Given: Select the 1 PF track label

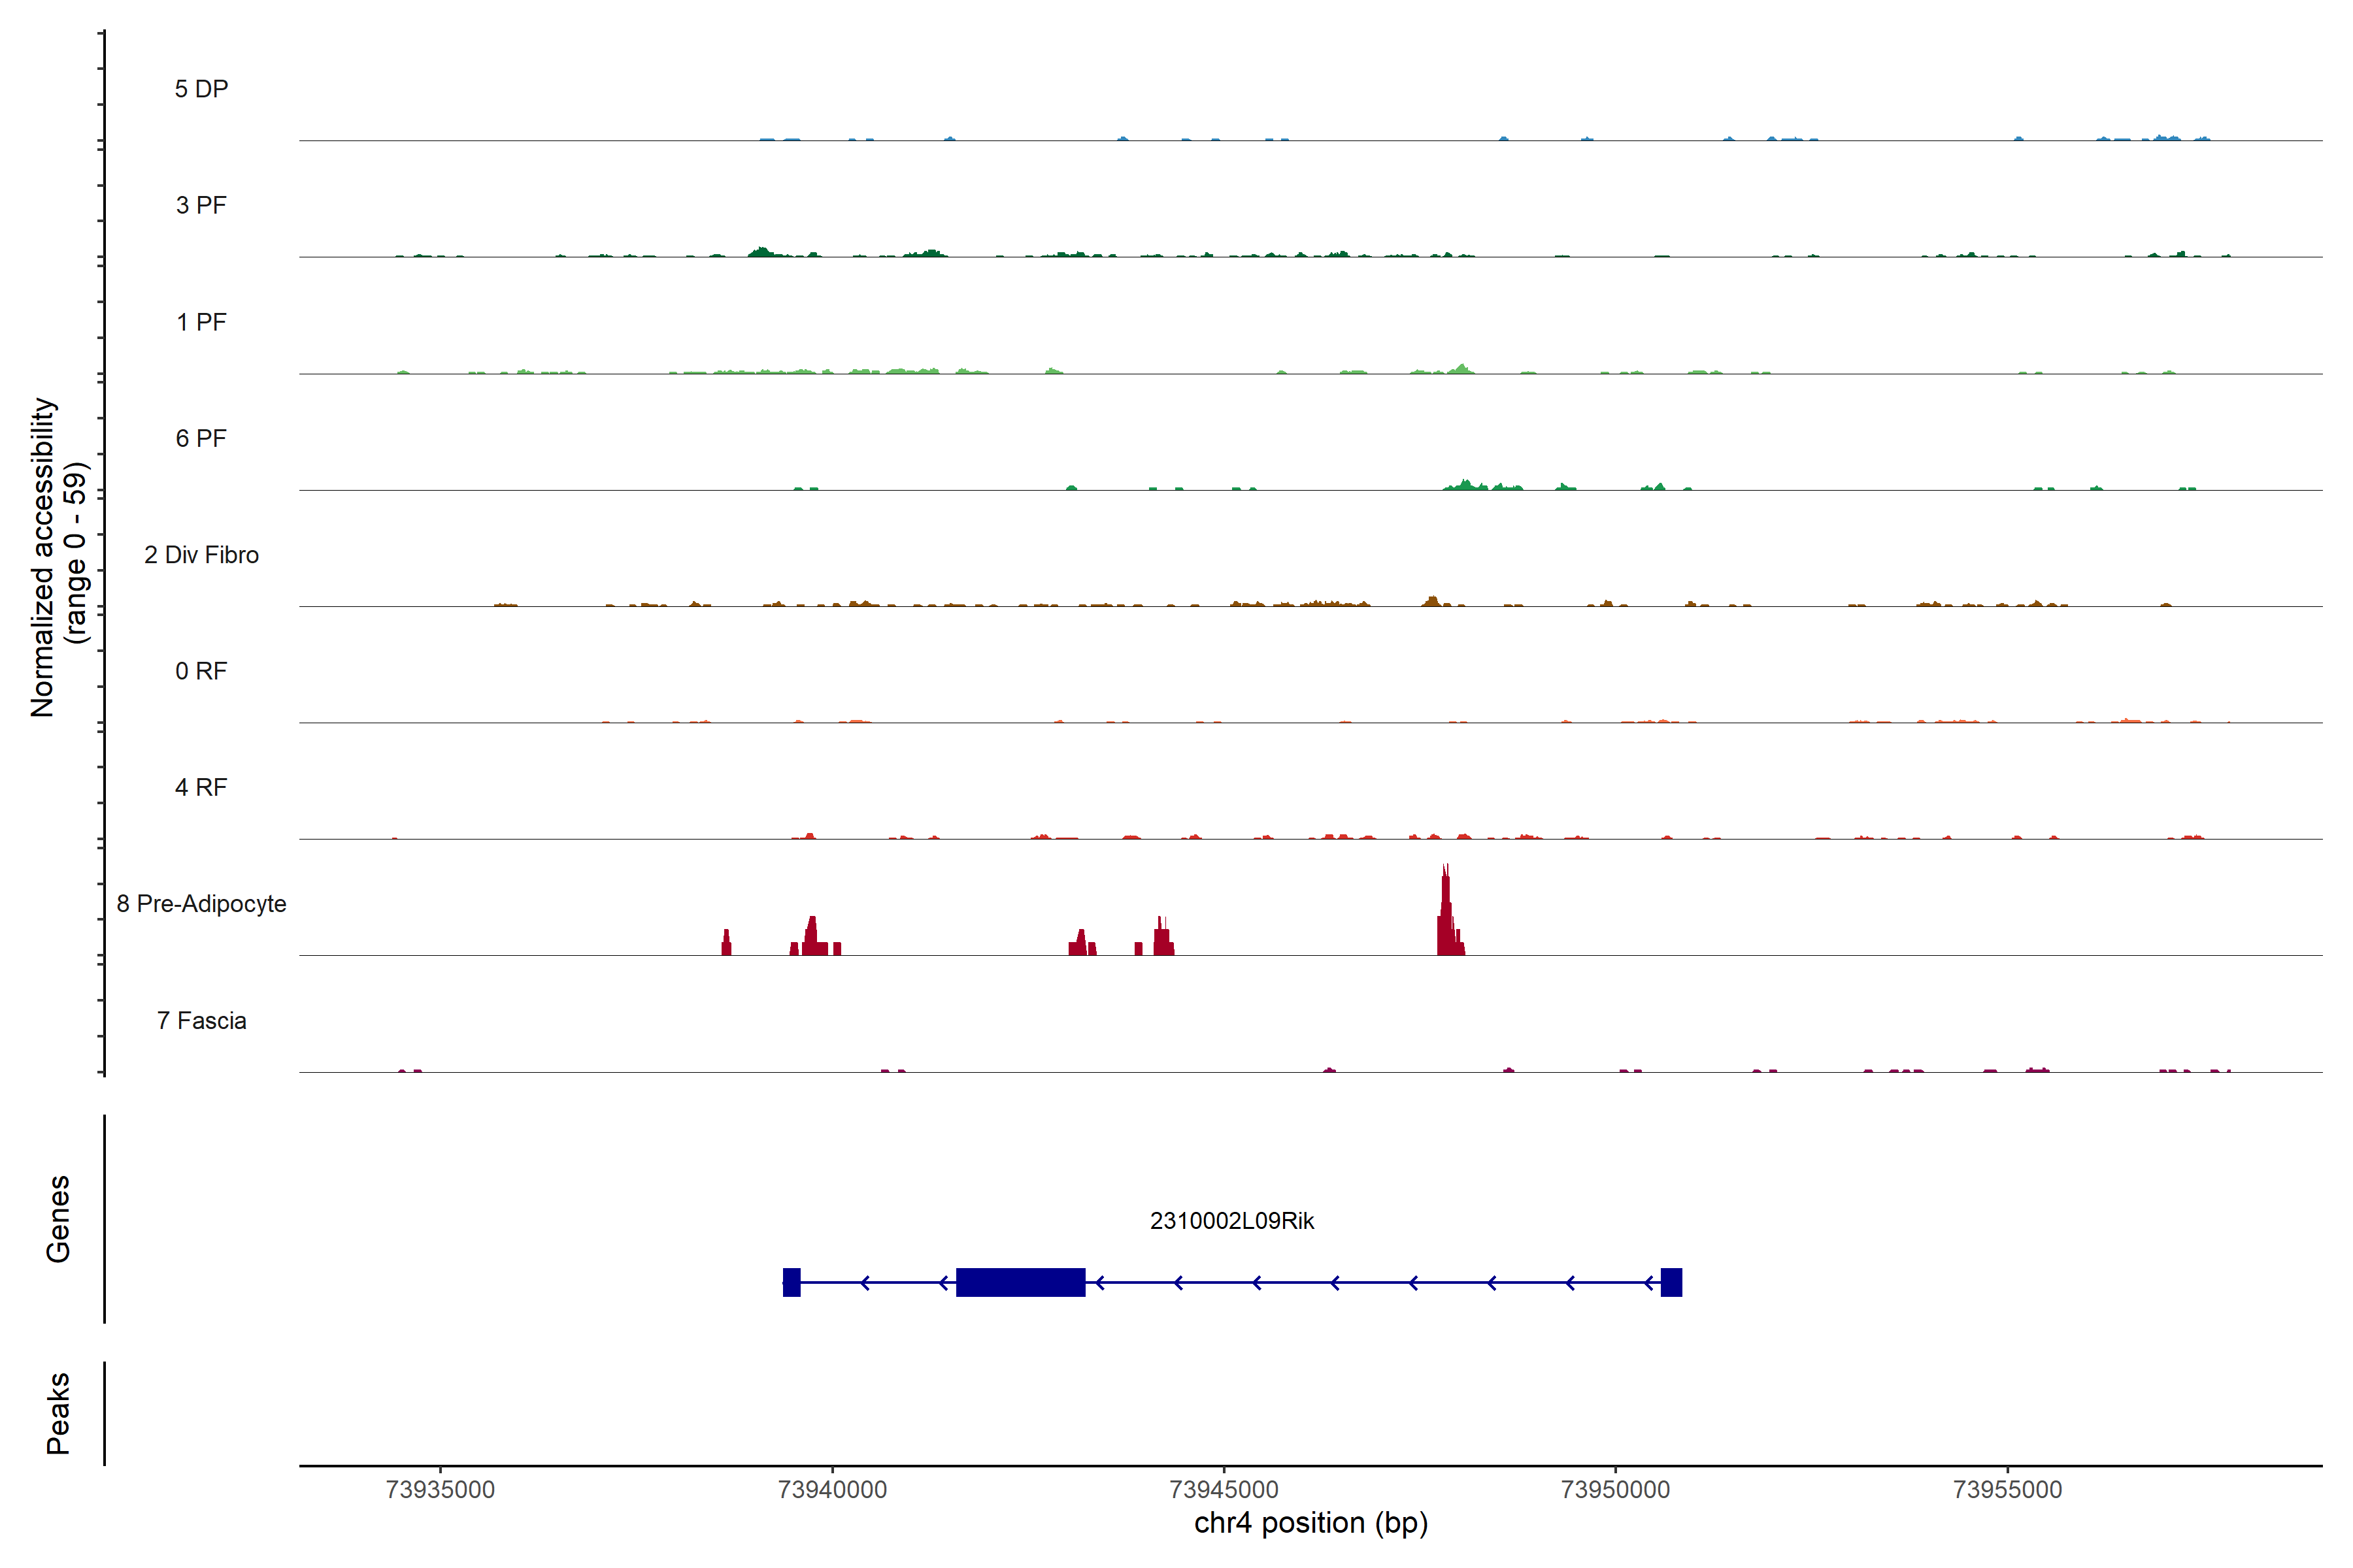Looking at the screenshot, I should (x=201, y=322).
